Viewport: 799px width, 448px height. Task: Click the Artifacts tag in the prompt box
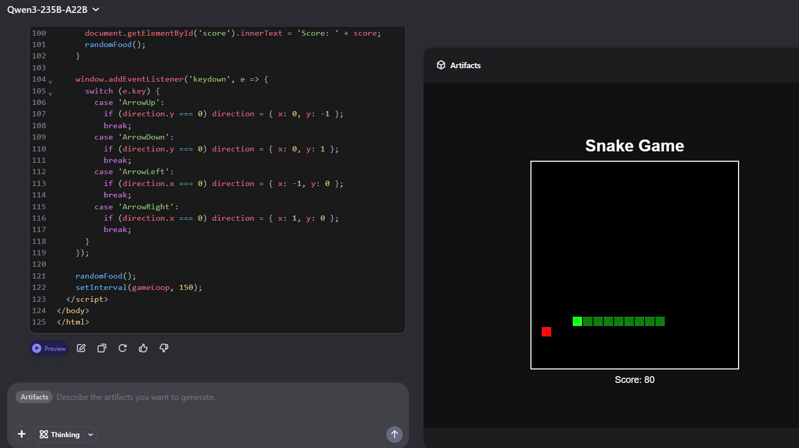(x=34, y=397)
